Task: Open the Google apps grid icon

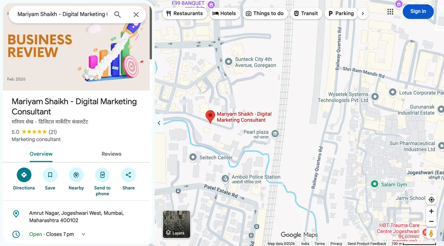Action: (x=390, y=11)
